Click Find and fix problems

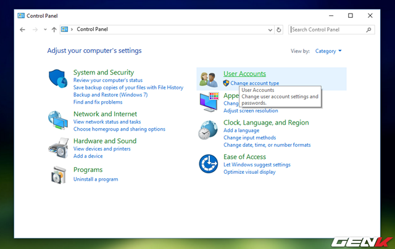click(98, 102)
